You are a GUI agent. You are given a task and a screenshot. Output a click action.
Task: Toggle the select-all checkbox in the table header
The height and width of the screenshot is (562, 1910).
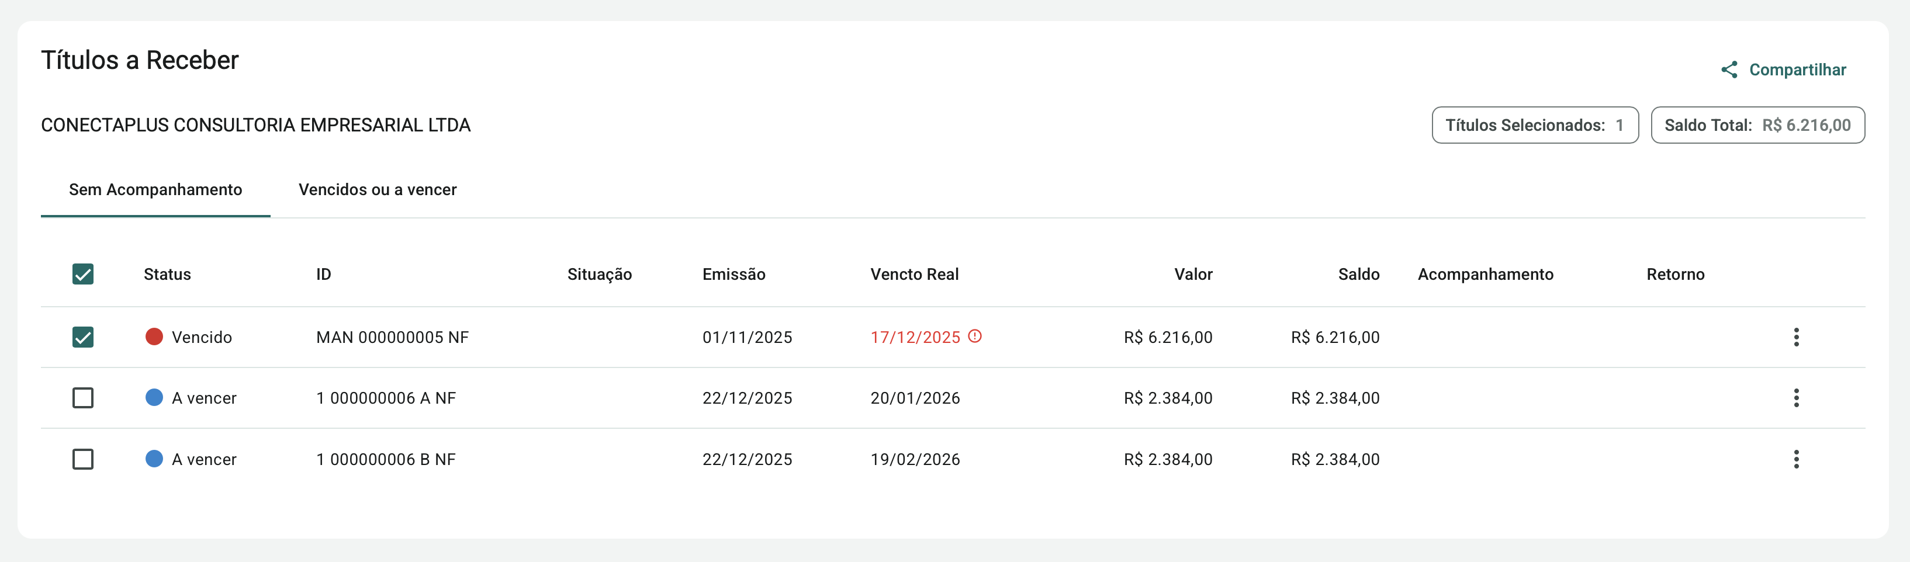[83, 275]
